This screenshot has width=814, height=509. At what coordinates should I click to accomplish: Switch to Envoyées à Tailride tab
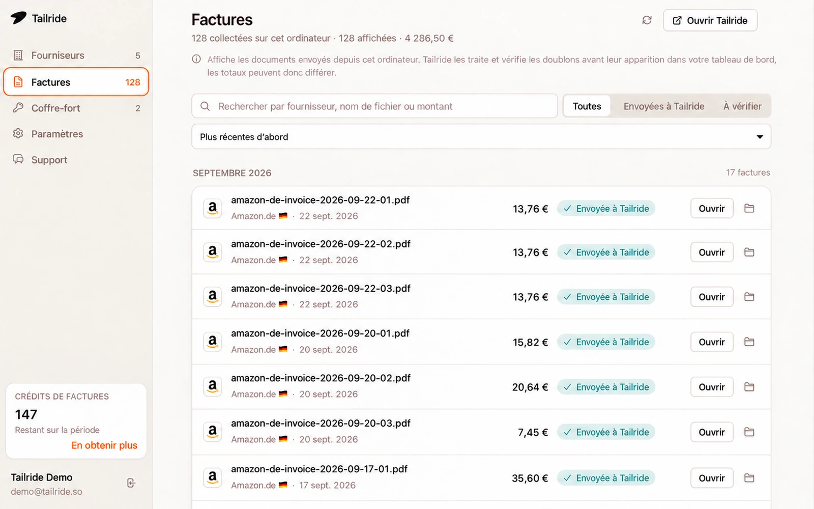tap(664, 106)
